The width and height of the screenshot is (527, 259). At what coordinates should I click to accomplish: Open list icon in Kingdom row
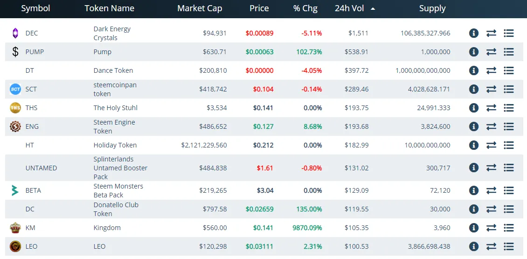[x=509, y=228]
